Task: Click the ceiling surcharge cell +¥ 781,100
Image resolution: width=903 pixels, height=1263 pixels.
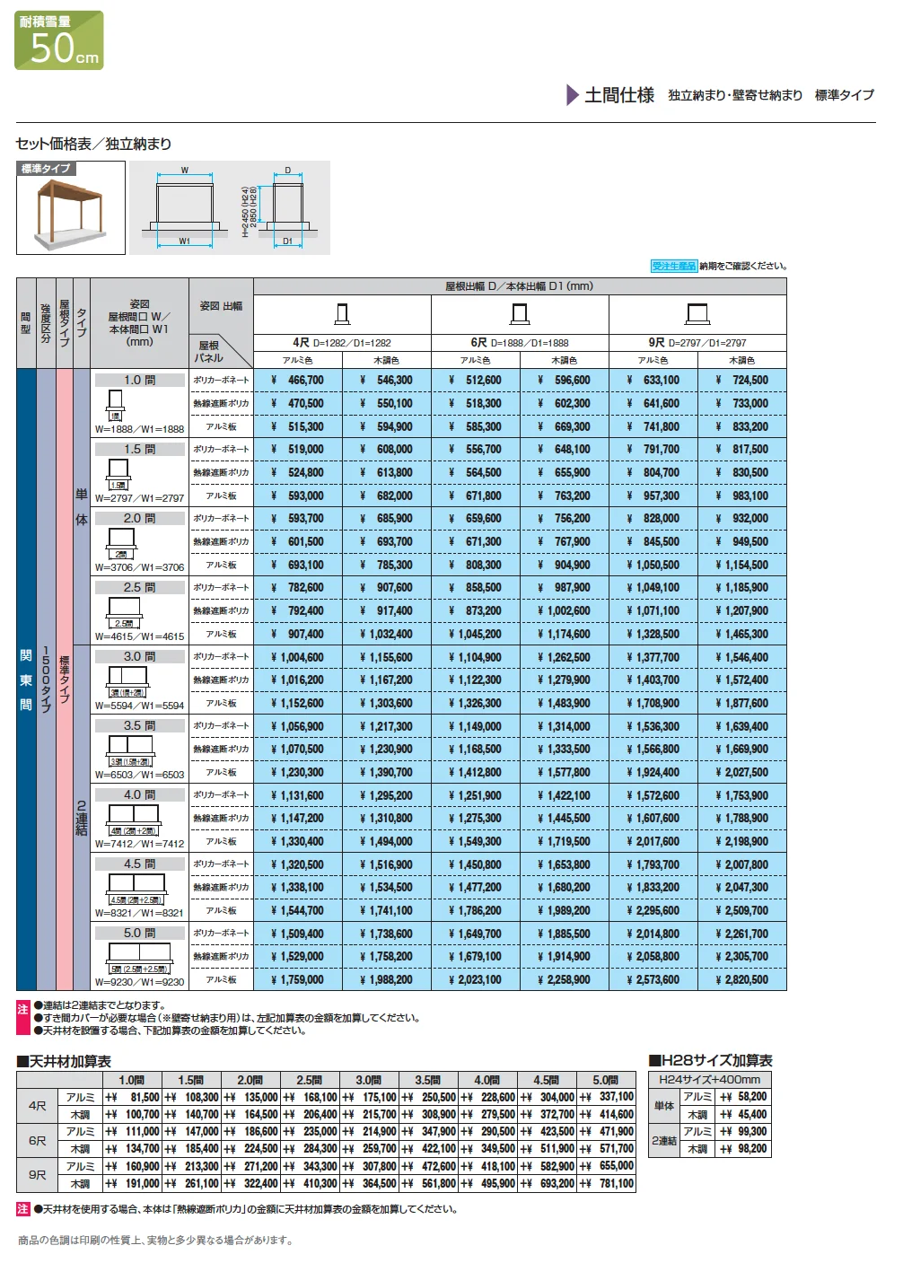Action: click(606, 1184)
